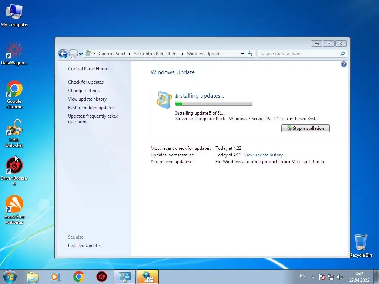Click the EN language indicator

click(x=302, y=276)
